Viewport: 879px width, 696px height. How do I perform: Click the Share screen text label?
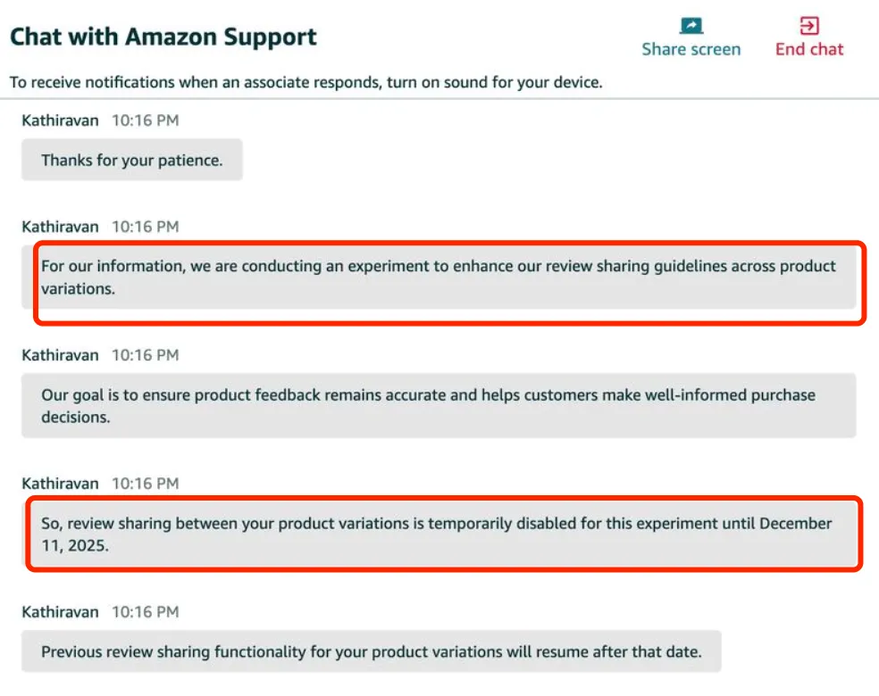click(691, 49)
